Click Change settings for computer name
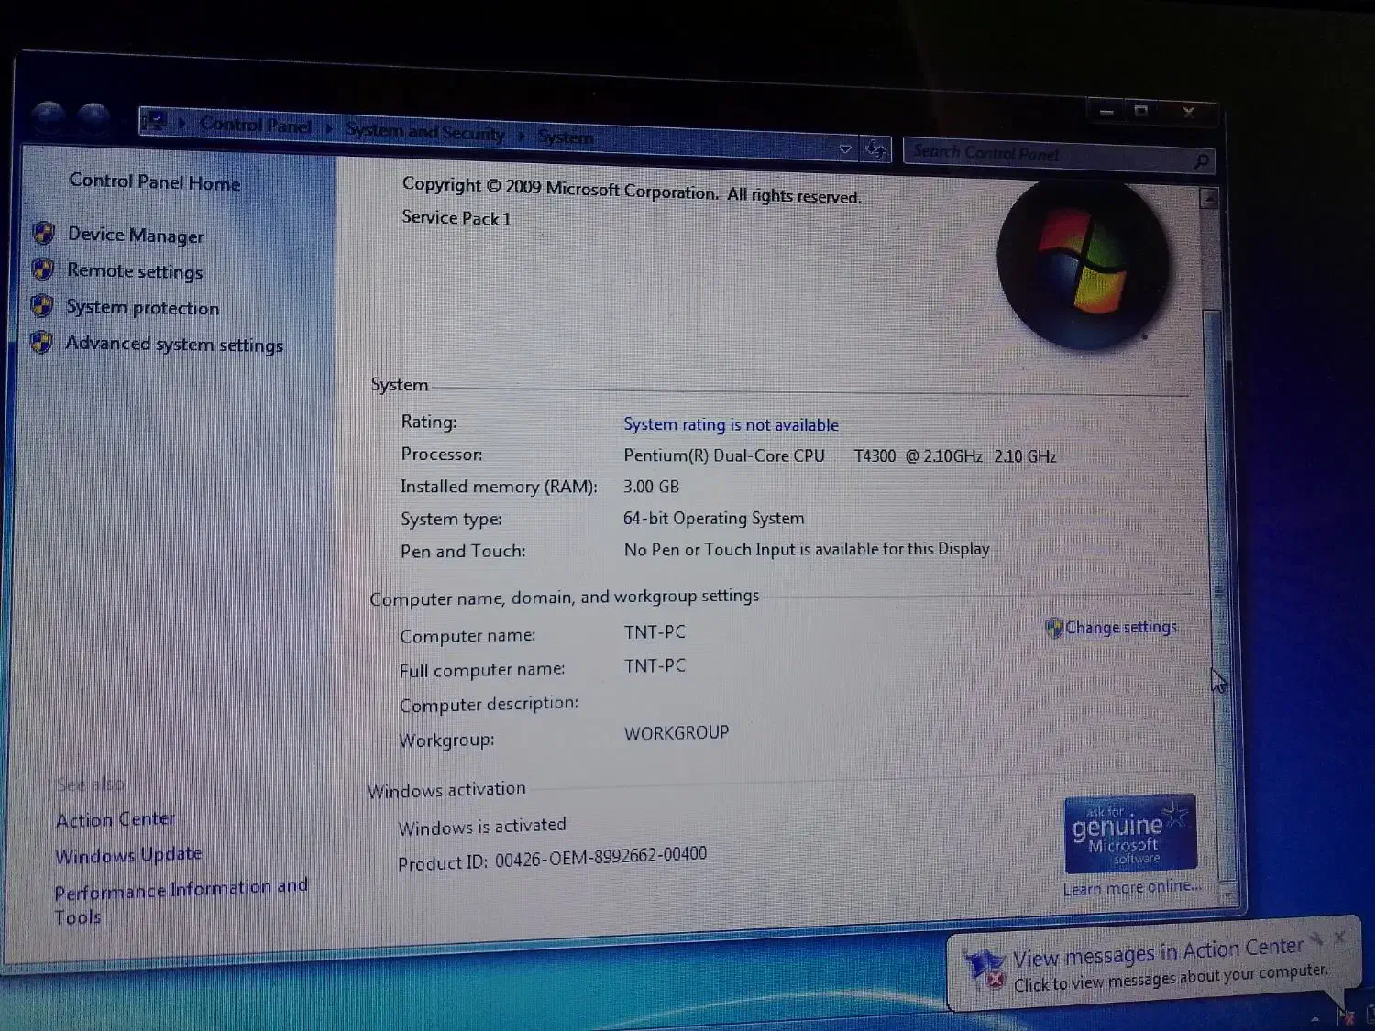1375x1031 pixels. (1120, 628)
